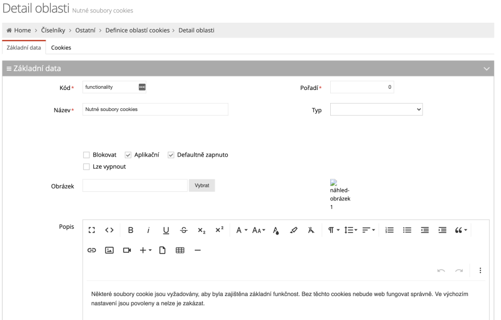Toggle fullscreen mode of the editor
The height and width of the screenshot is (320, 501).
coord(92,230)
